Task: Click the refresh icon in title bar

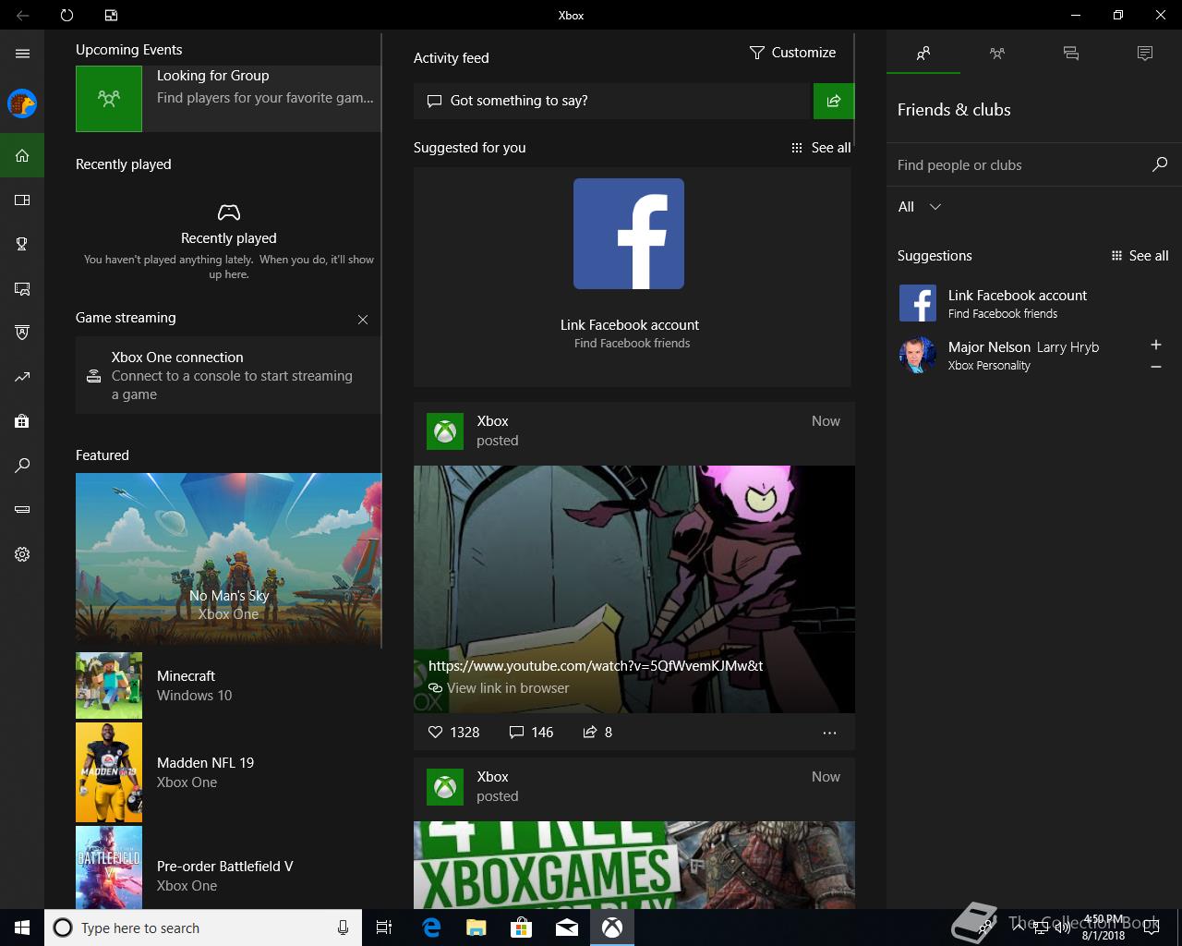Action: [66, 15]
